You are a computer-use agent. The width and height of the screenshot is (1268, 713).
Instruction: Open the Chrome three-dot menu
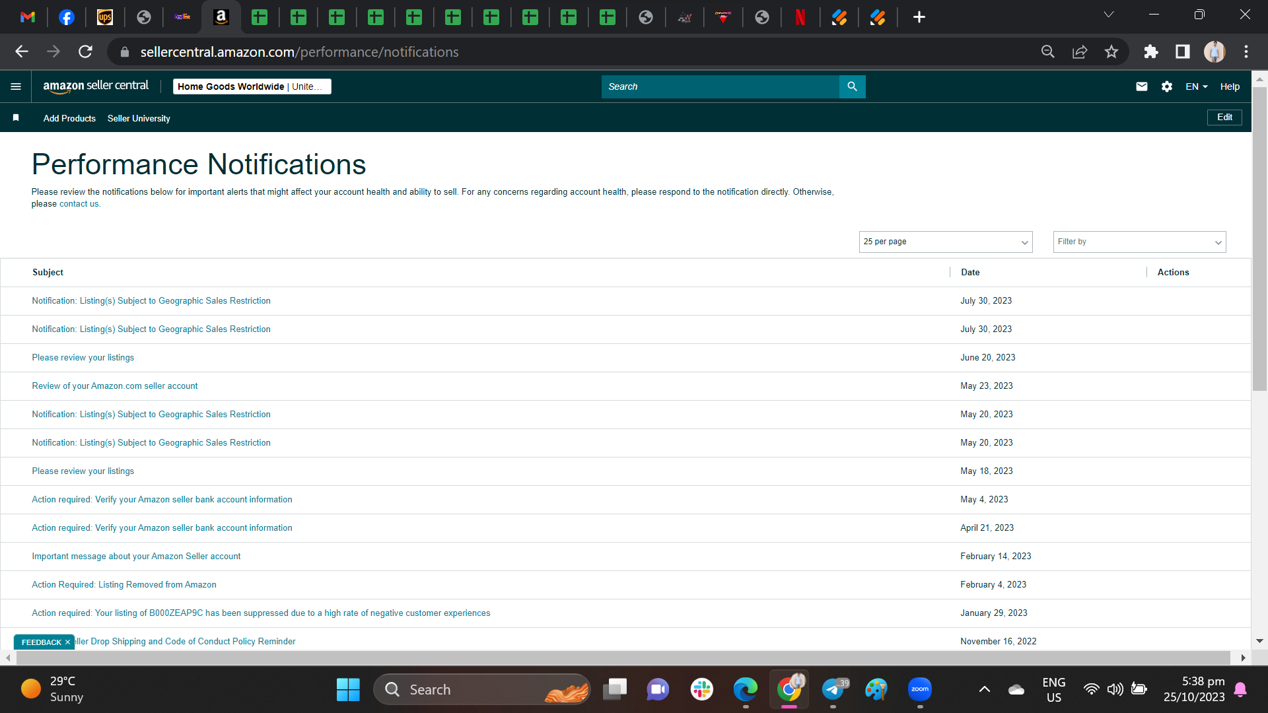point(1246,51)
